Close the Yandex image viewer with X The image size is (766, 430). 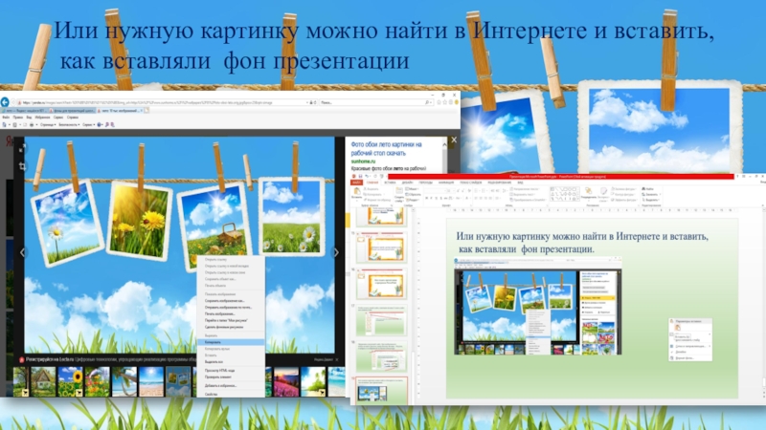point(454,140)
